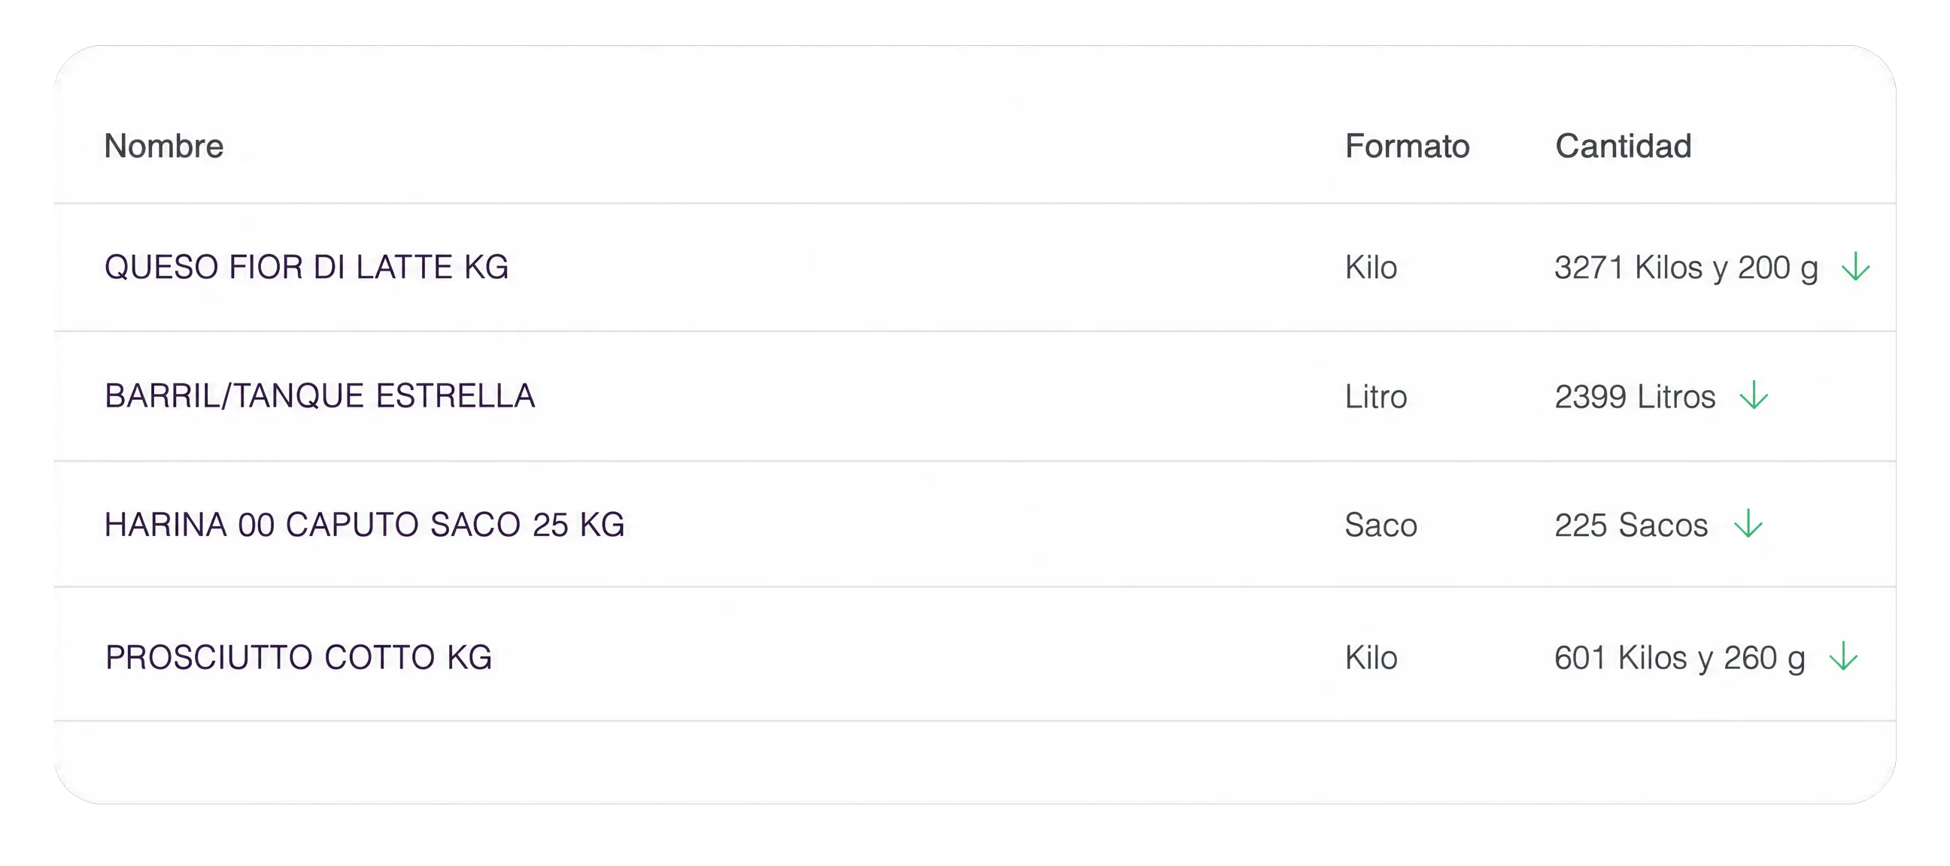
Task: Sort by the Cantidad column header
Action: point(1623,146)
